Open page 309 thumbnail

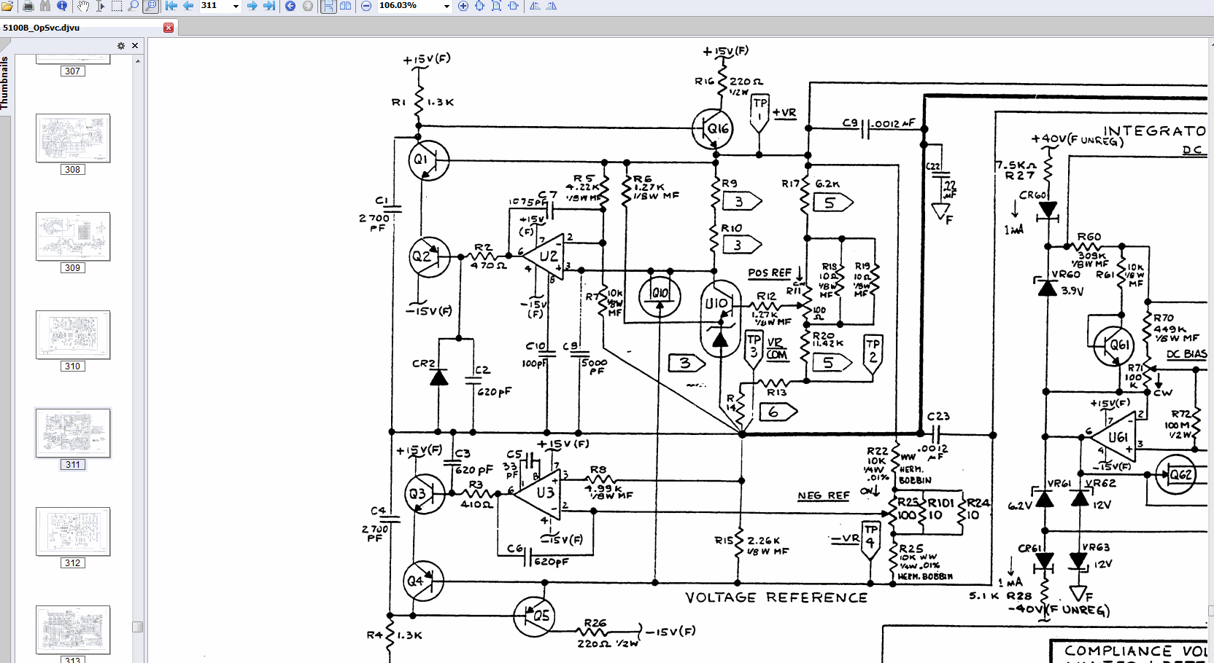click(x=73, y=237)
